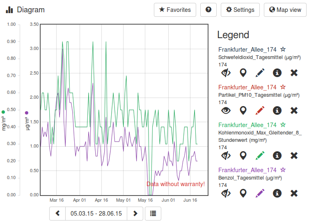Screen dimensions: 316x223
Task: Show Benzol station location pin
Action: 243,193
